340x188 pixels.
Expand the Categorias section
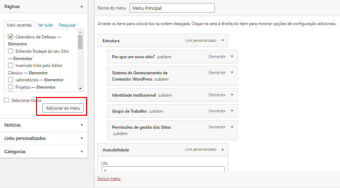pyautogui.click(x=82, y=152)
